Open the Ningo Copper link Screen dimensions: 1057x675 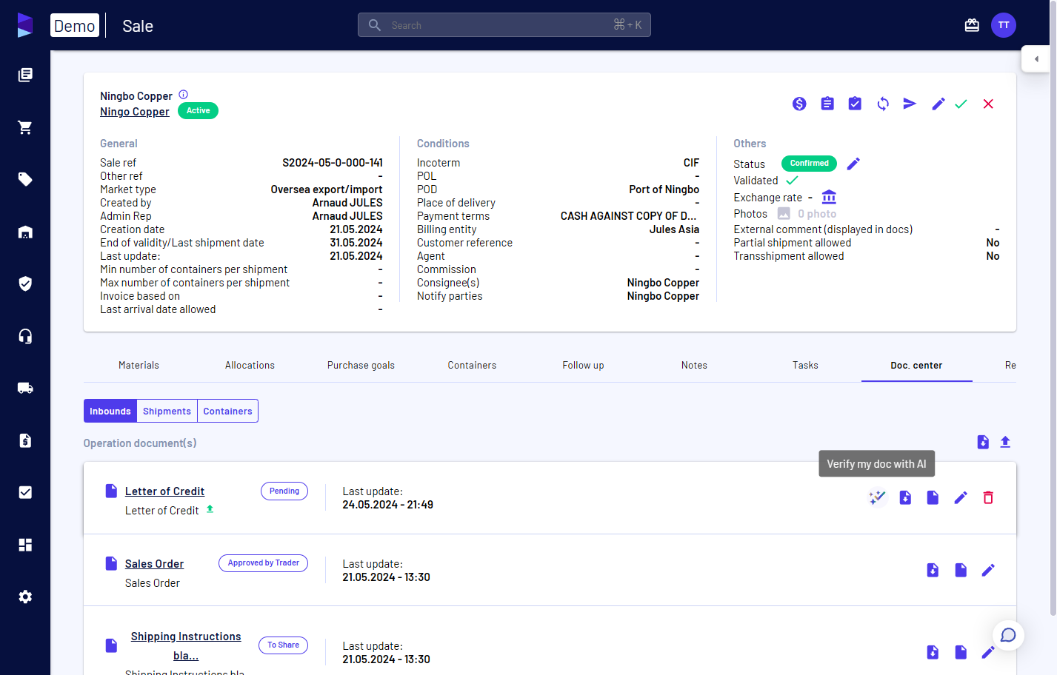coord(135,112)
